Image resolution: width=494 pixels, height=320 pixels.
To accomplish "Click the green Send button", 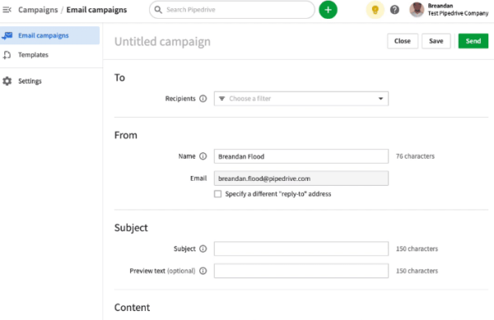I will (473, 41).
